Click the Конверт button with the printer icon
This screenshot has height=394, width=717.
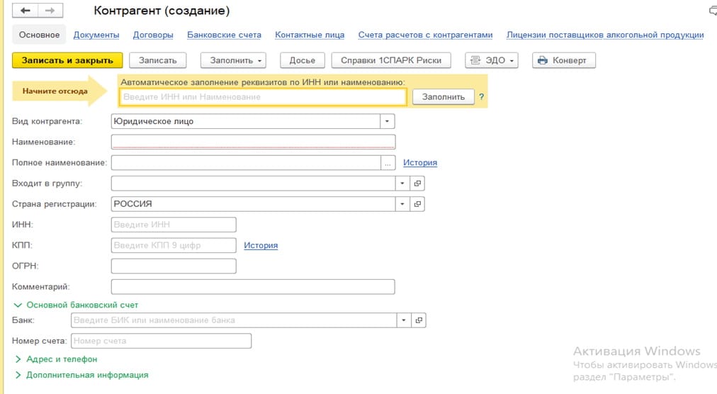564,60
